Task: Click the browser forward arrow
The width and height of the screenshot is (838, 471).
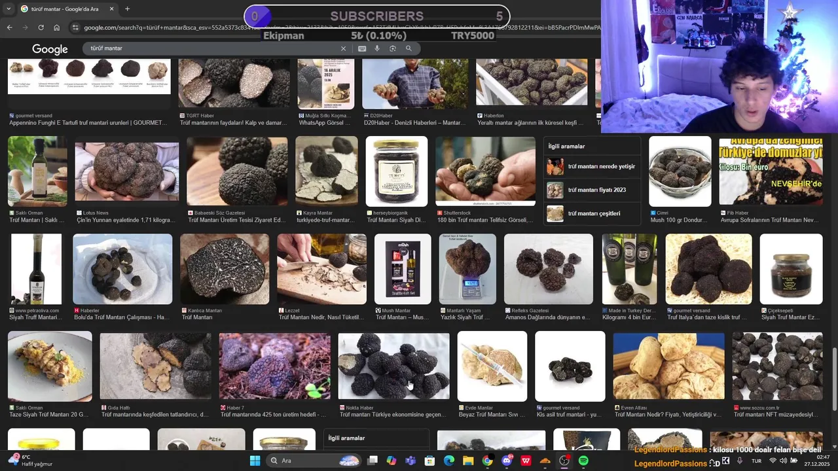Action: tap(25, 27)
